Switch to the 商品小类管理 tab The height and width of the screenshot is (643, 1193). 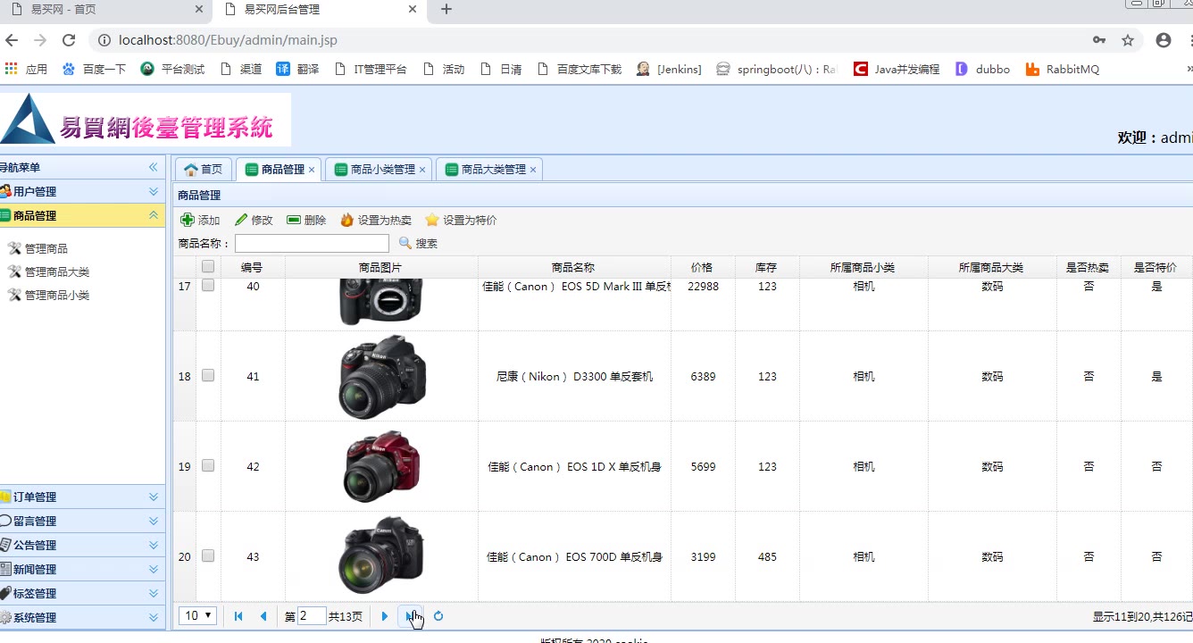pyautogui.click(x=376, y=169)
